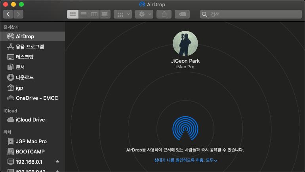Click the 즐겨찾기 section header
Screen dimensions: 305x172
tap(11, 27)
